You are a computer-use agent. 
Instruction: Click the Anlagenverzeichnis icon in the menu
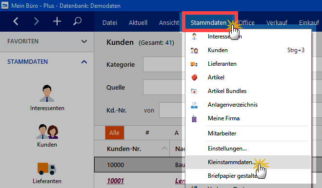point(194,105)
